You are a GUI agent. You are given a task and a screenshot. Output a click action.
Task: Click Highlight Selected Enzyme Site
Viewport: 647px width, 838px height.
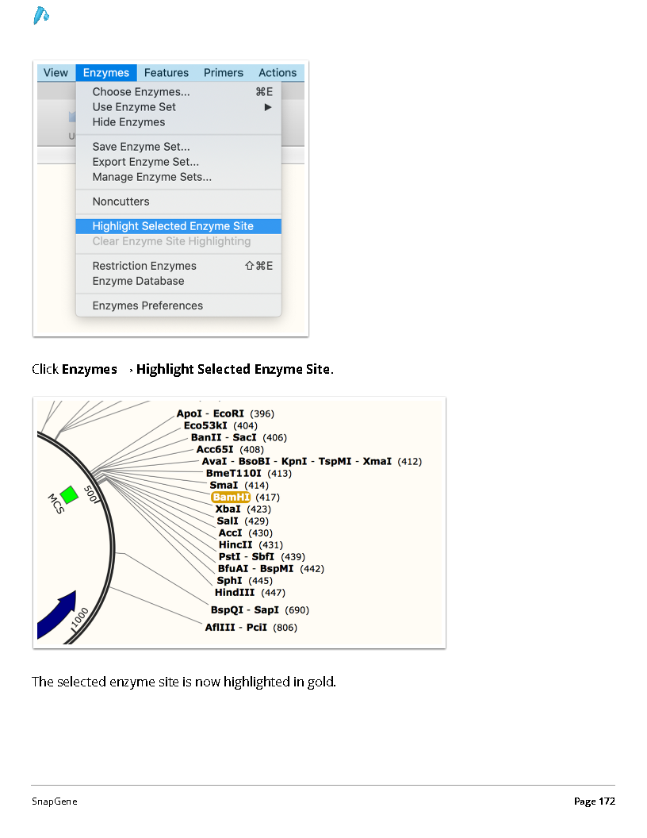coord(178,226)
